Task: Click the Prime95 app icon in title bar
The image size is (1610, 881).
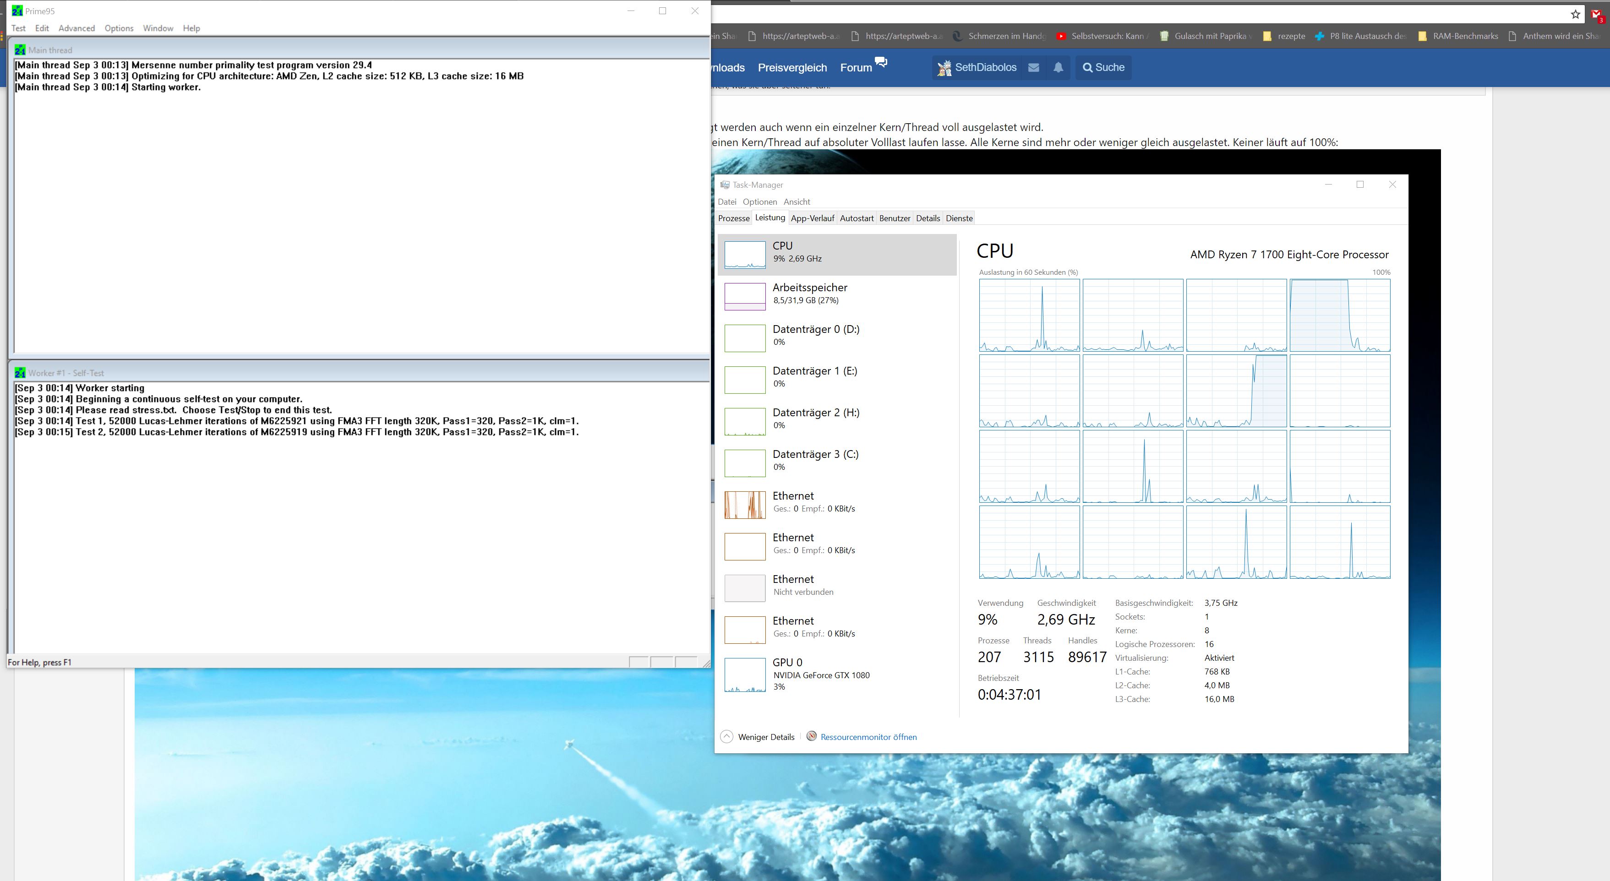Action: (17, 11)
